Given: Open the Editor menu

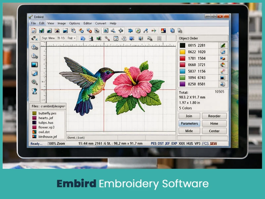Looking at the screenshot, I should click(x=87, y=23).
